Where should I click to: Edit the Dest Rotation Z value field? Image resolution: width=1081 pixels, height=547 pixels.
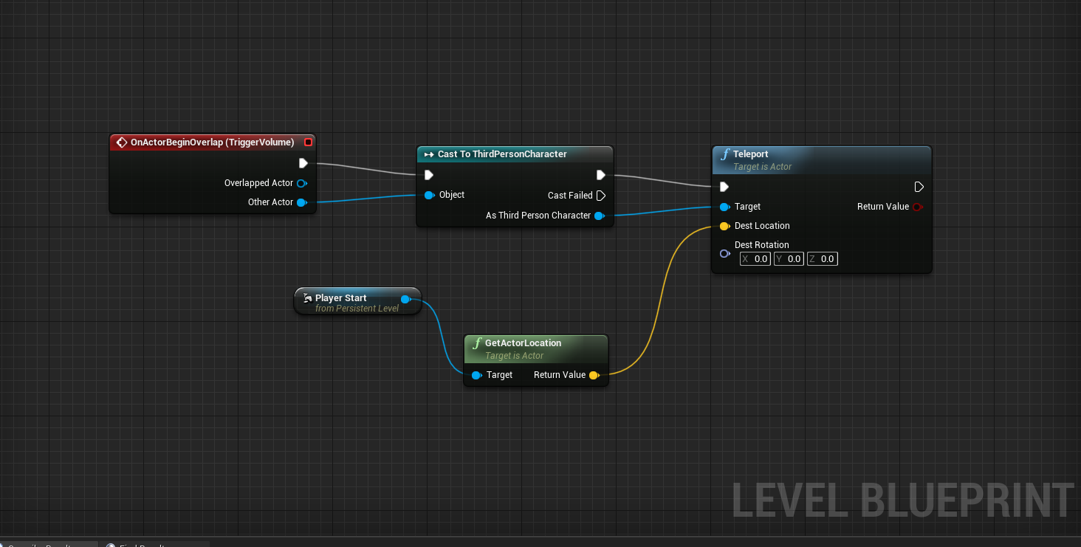(x=822, y=258)
